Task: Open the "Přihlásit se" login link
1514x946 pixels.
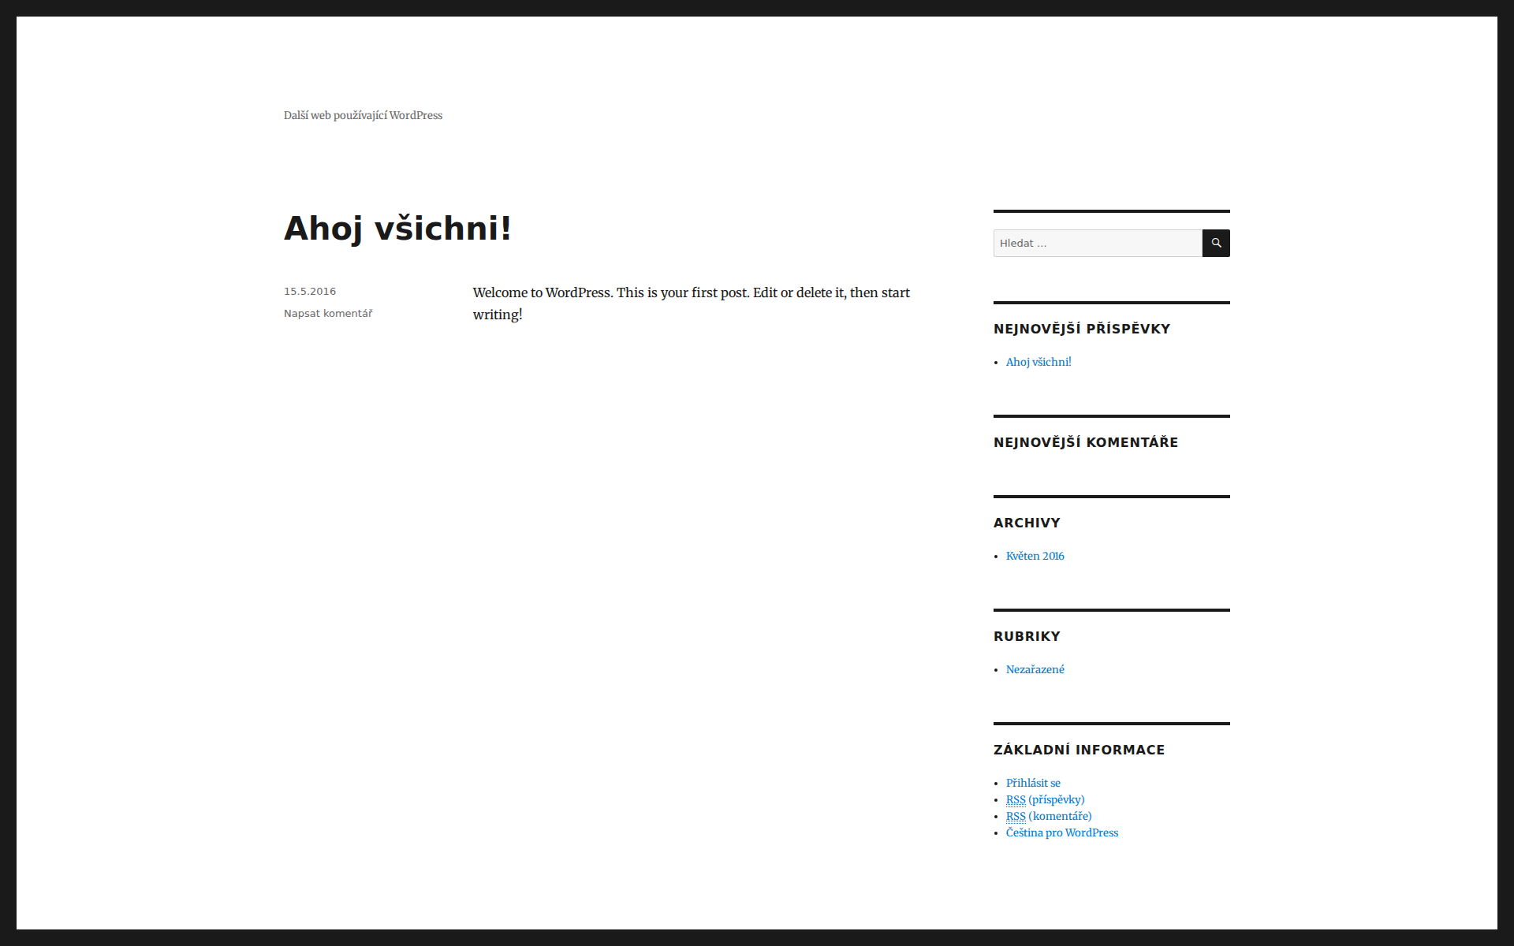Action: pos(1033,783)
